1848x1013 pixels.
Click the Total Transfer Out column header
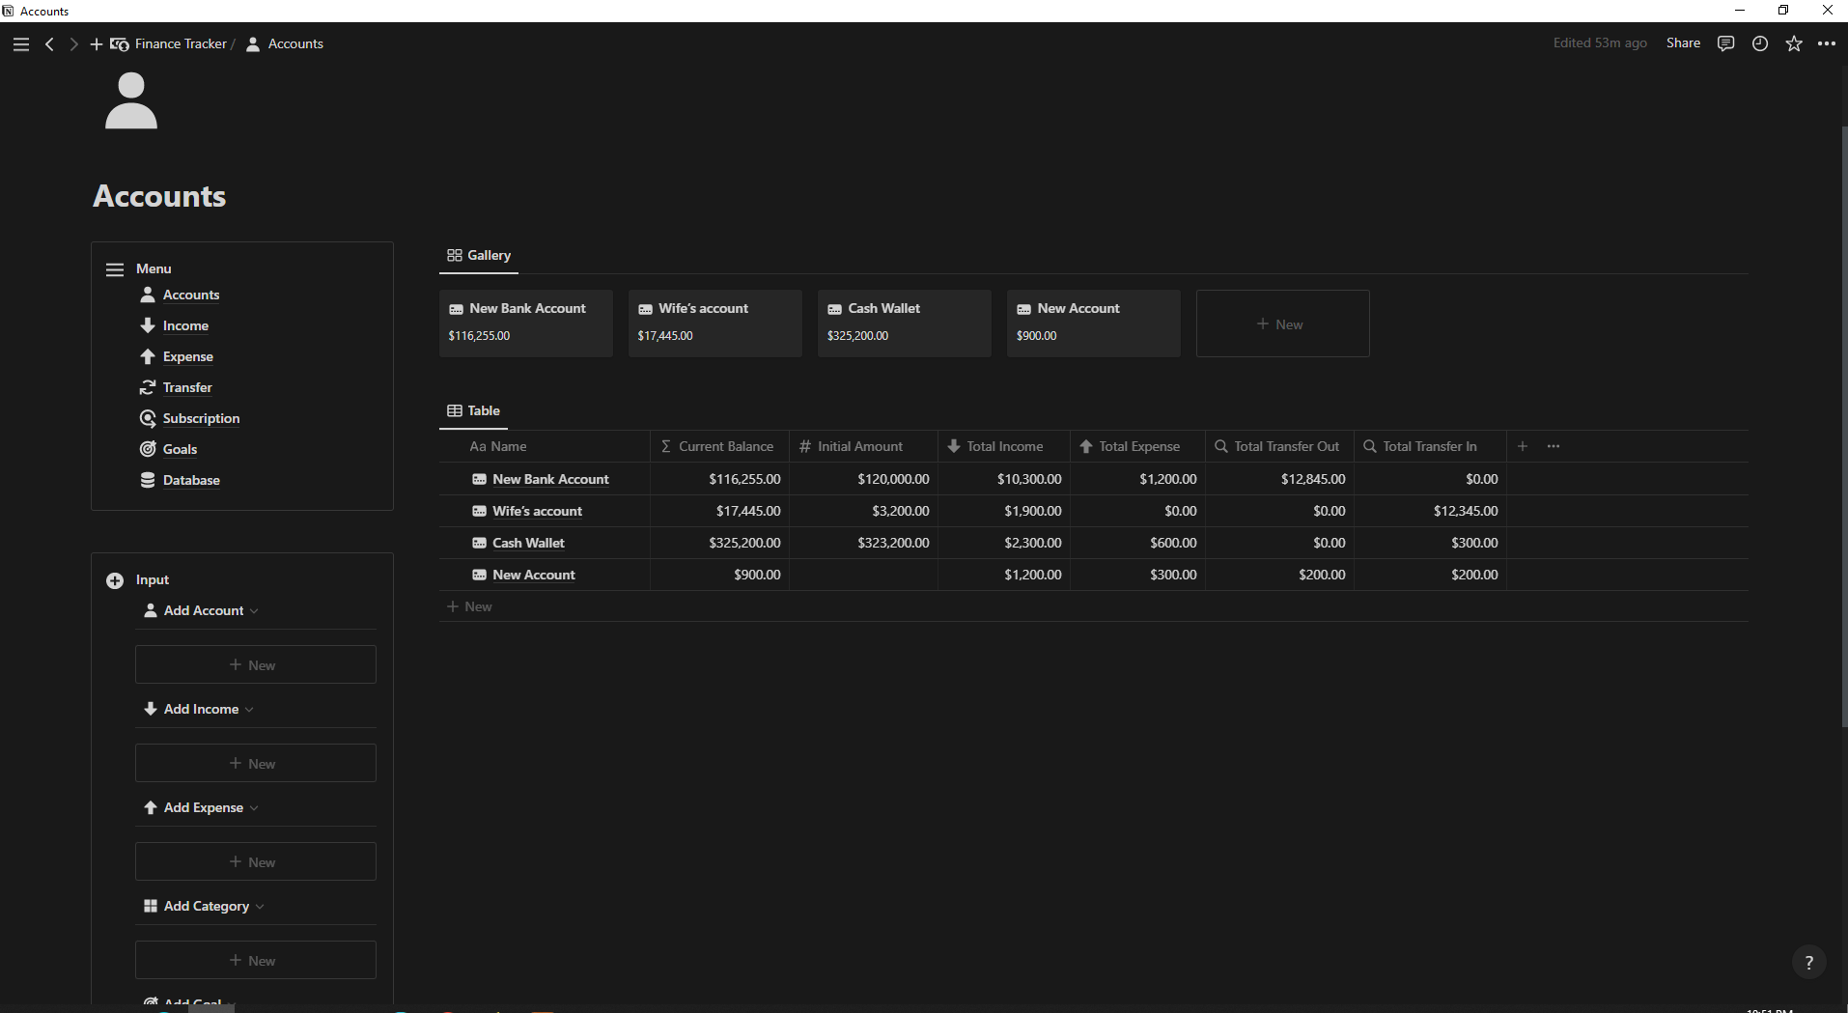(x=1279, y=446)
